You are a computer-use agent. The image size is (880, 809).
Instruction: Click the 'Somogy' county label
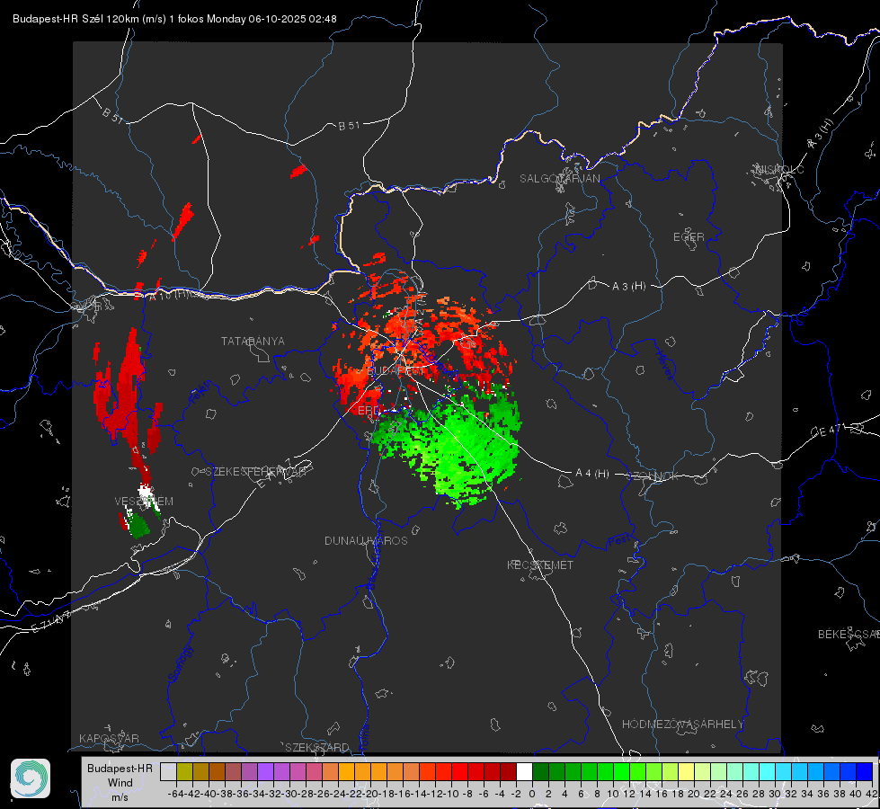coord(180,663)
